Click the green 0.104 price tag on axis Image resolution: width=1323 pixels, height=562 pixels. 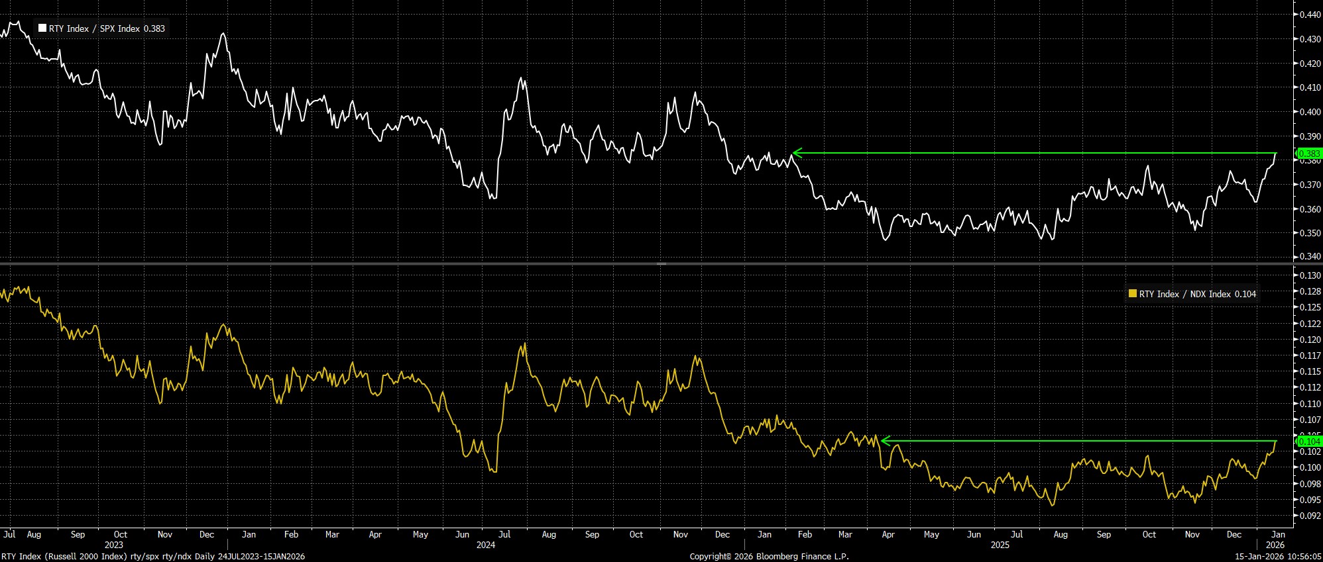1308,441
